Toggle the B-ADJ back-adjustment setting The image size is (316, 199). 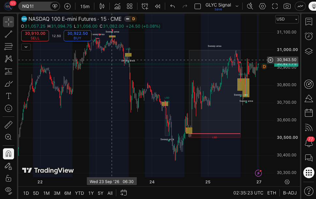pyautogui.click(x=290, y=193)
